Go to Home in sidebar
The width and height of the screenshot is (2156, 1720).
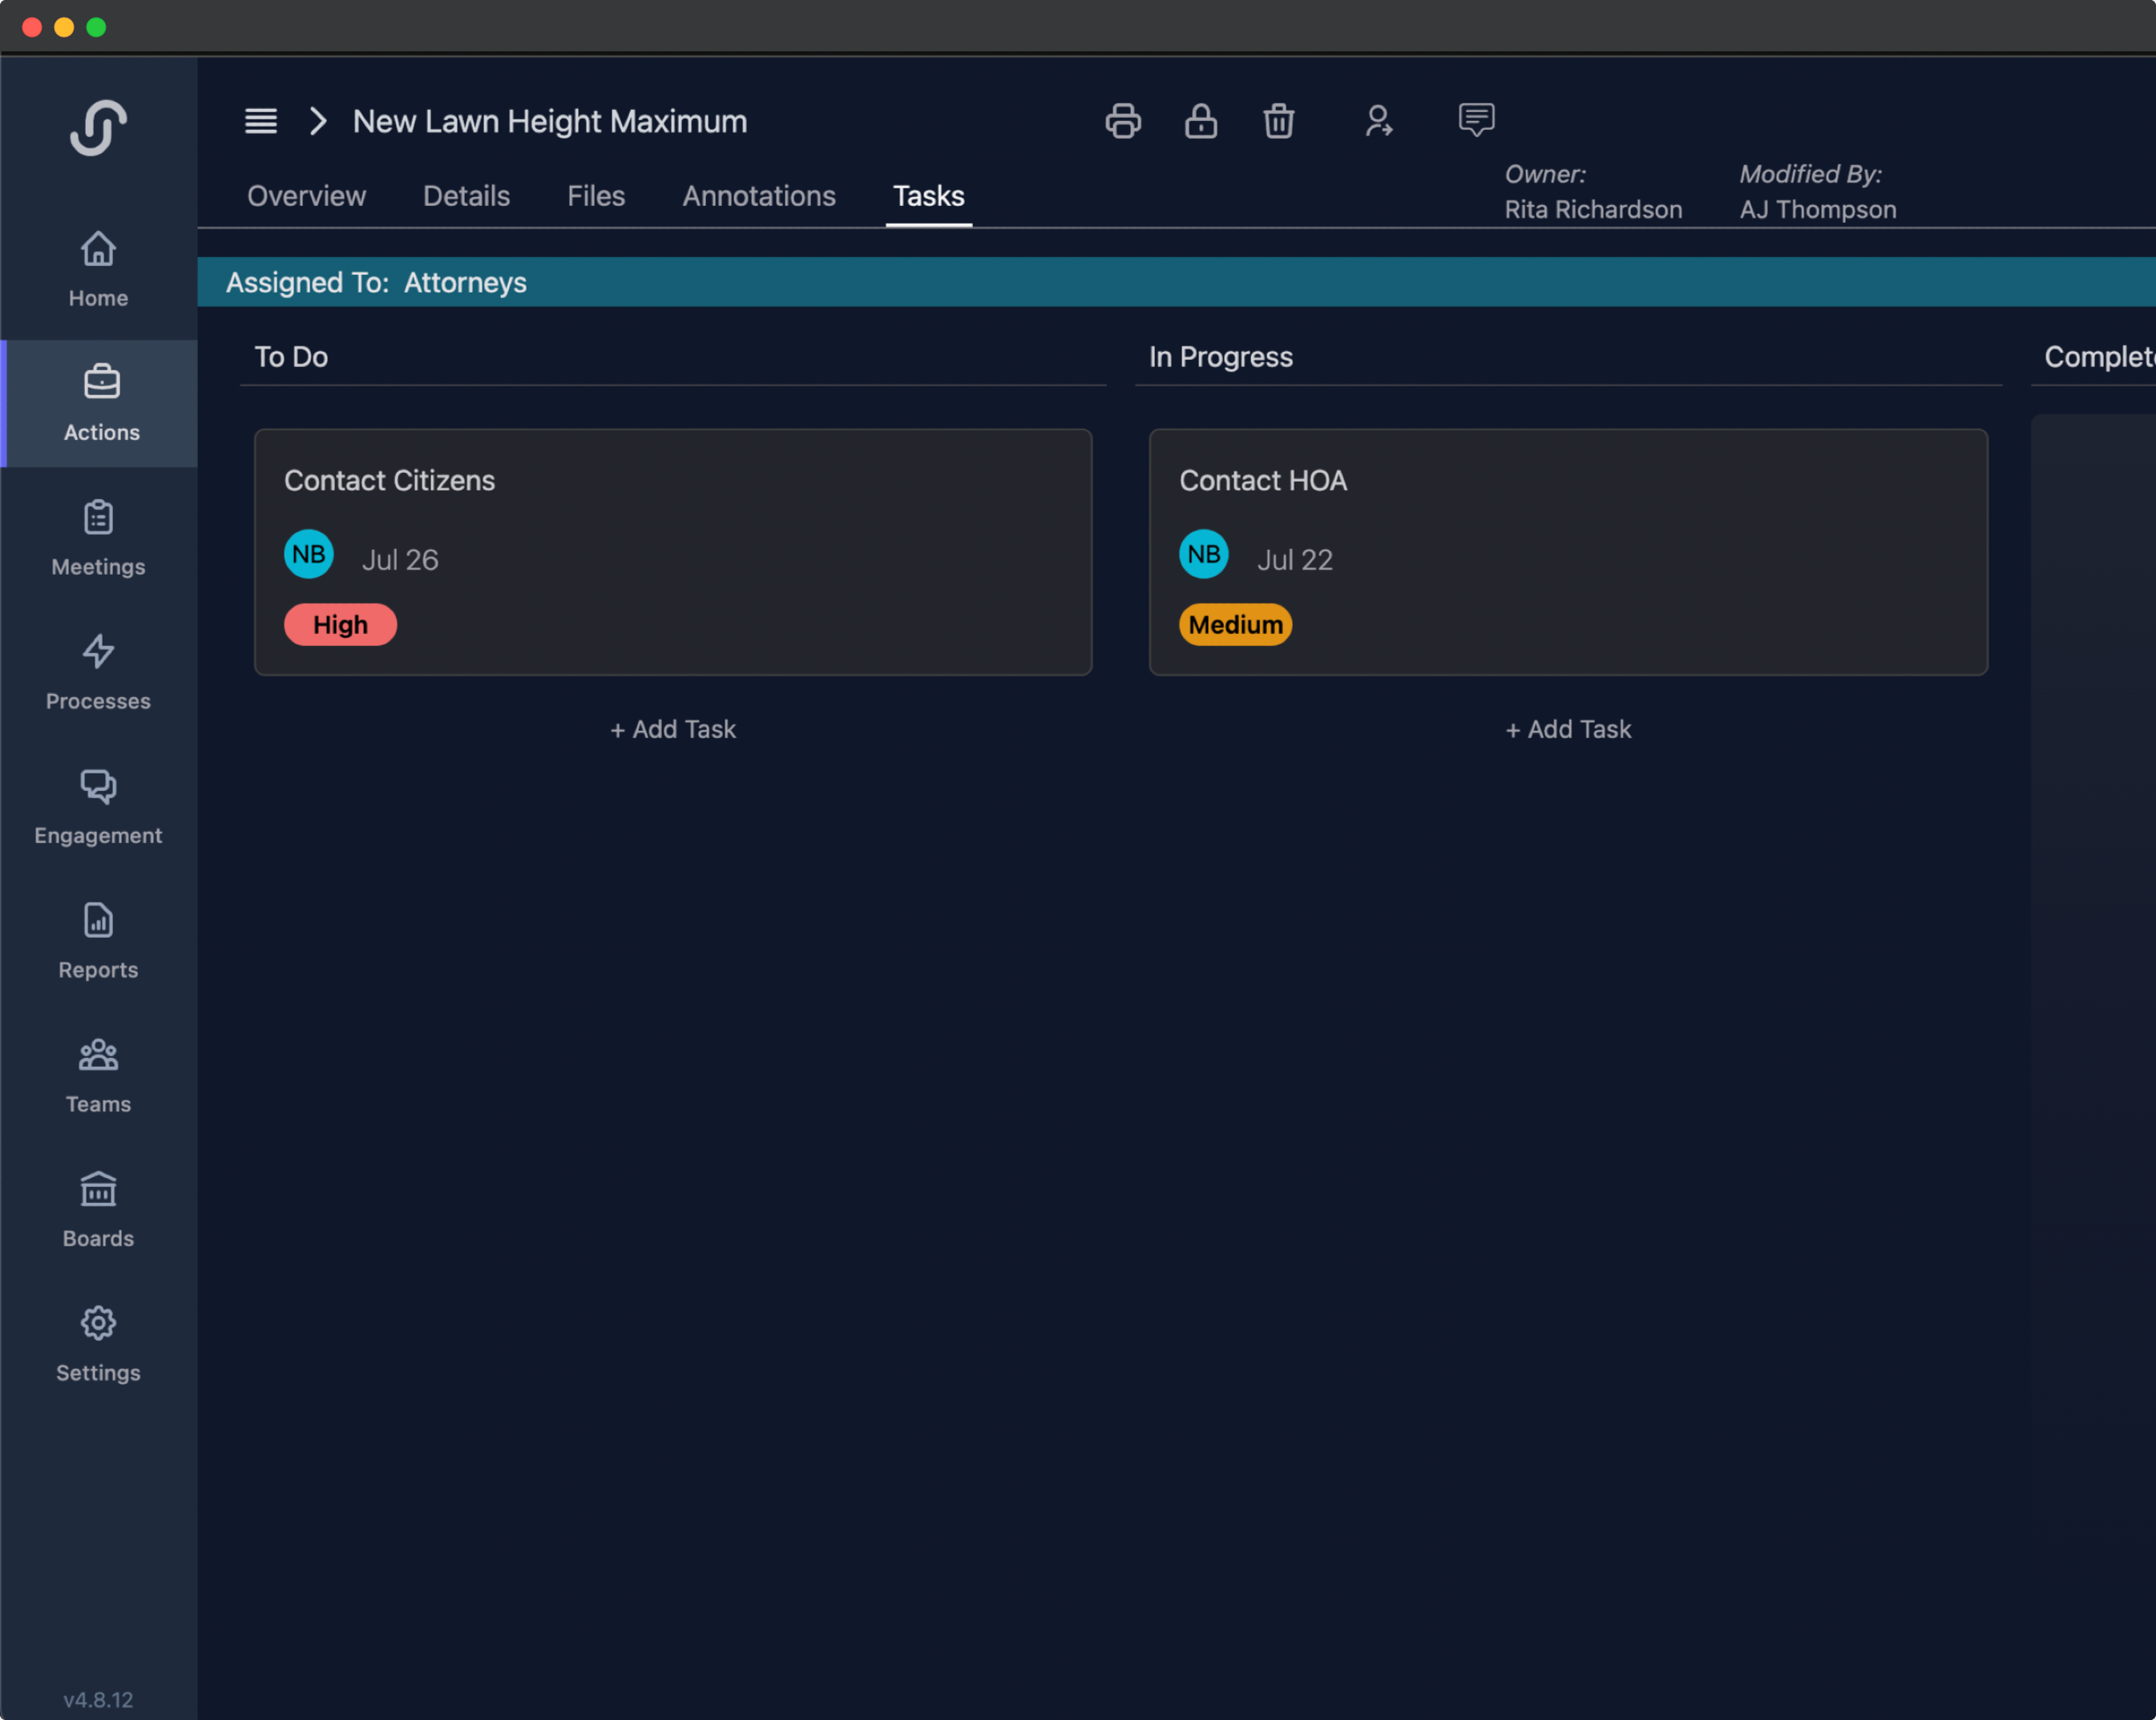click(98, 268)
